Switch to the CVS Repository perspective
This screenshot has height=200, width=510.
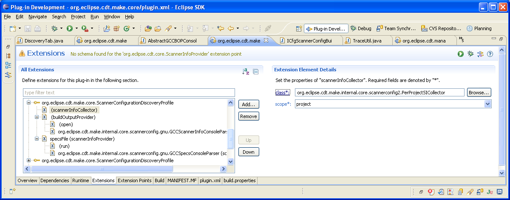click(442, 28)
